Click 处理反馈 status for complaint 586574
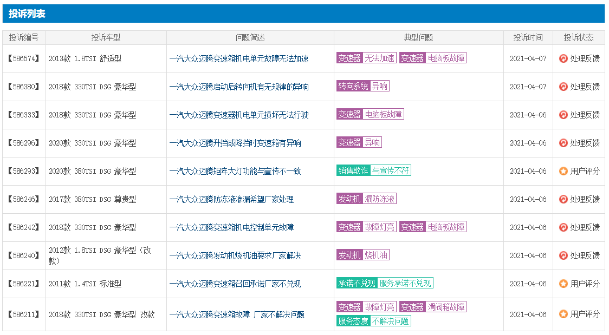This screenshot has width=609, height=335. pyautogui.click(x=585, y=58)
